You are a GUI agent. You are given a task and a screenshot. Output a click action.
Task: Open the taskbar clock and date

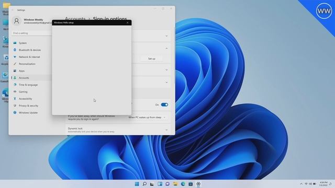323,184
